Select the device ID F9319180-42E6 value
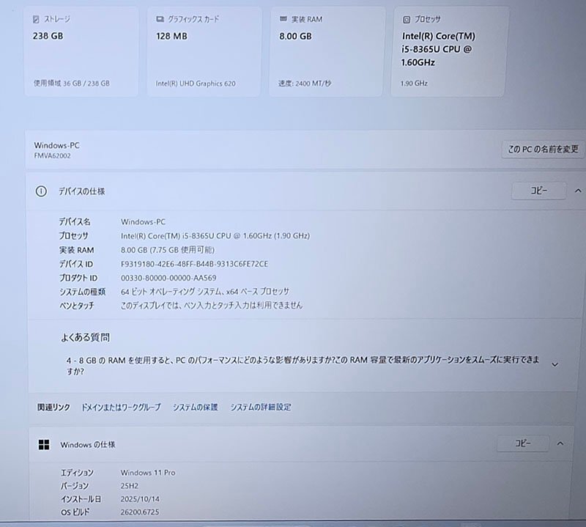The height and width of the screenshot is (527, 586). tap(194, 264)
